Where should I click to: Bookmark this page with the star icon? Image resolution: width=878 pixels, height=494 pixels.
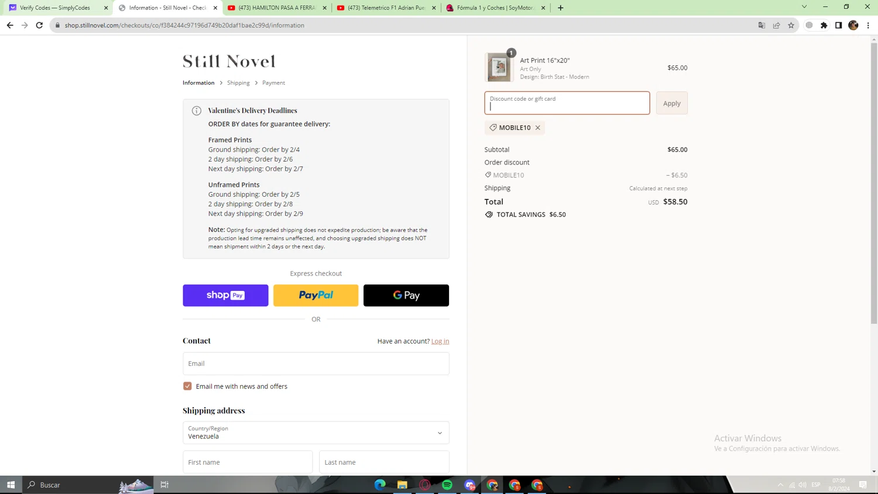[791, 25]
